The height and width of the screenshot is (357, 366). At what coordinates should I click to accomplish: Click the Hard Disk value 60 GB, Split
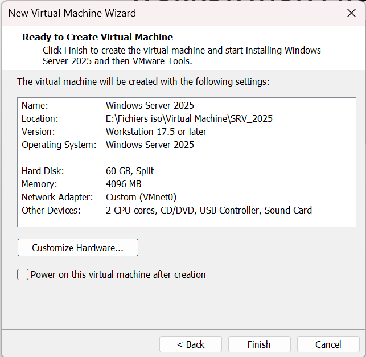tap(130, 171)
